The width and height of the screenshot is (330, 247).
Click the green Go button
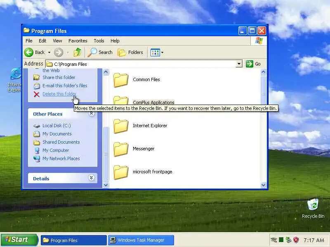253,64
